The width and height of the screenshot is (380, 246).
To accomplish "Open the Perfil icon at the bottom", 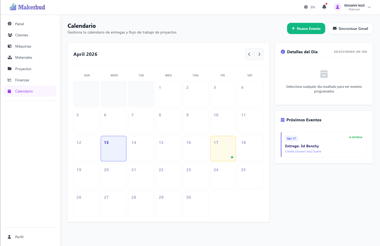I will click(9, 237).
